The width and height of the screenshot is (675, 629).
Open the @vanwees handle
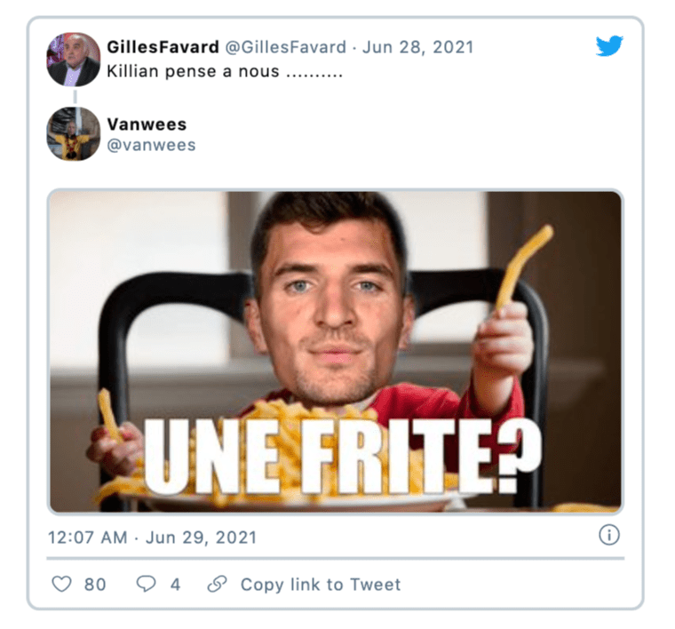[x=151, y=145]
